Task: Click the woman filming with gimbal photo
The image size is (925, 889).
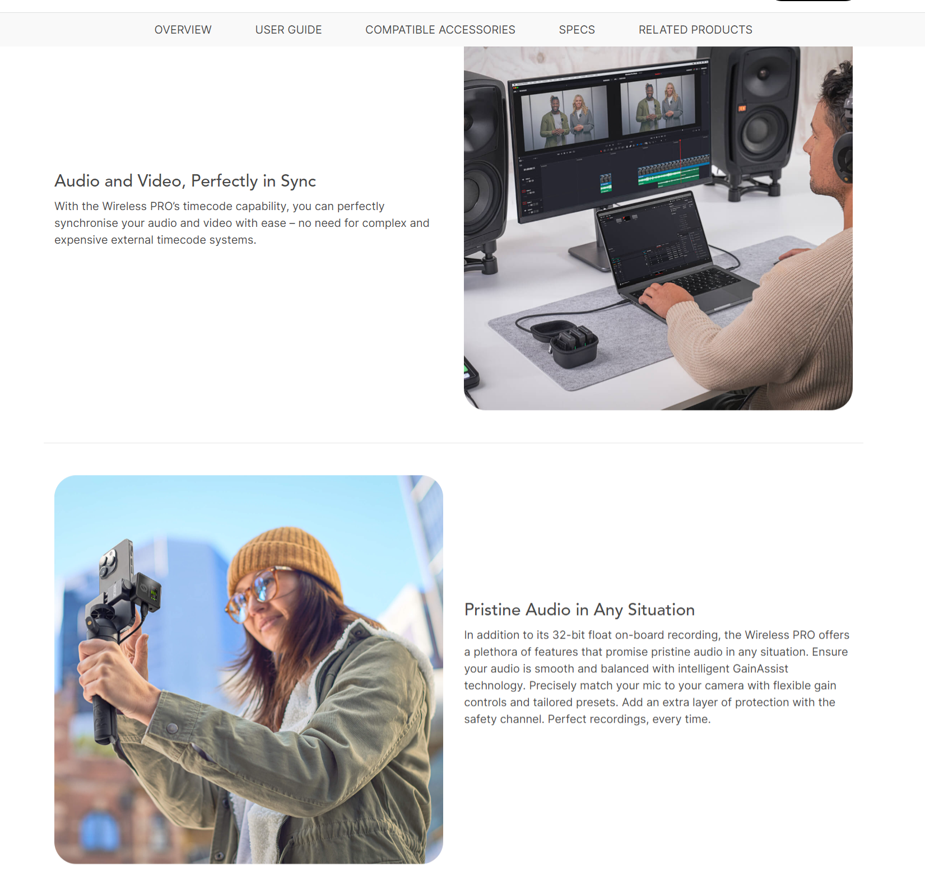Action: (248, 669)
